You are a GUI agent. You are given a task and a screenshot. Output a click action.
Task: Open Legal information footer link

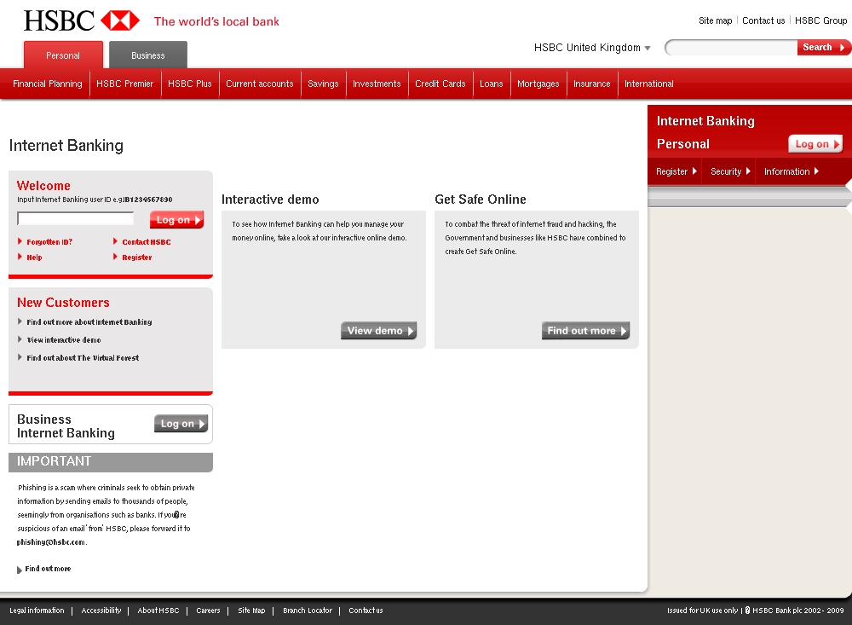tap(37, 611)
